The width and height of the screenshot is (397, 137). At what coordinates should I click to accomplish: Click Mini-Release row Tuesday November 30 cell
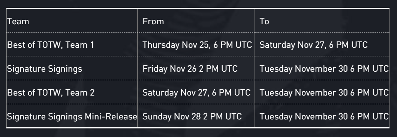[322, 116]
